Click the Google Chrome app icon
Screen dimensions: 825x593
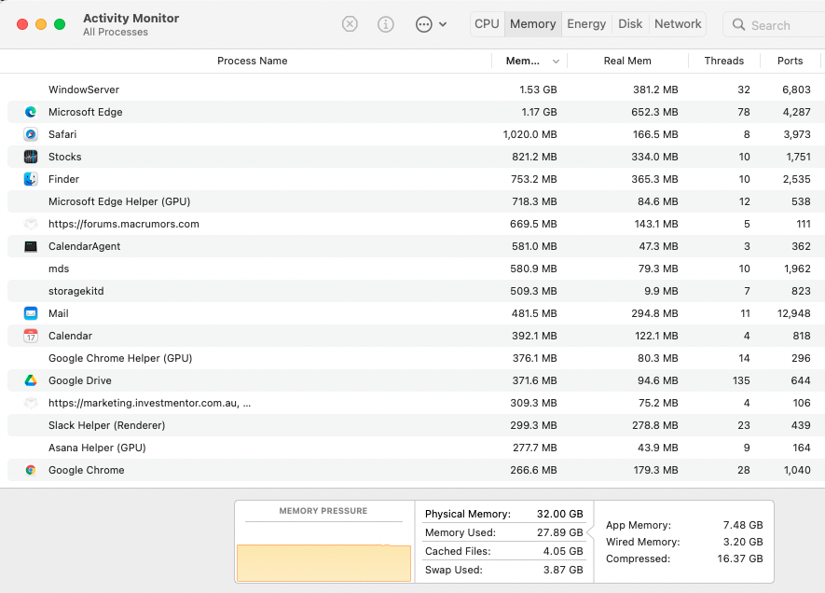(31, 470)
